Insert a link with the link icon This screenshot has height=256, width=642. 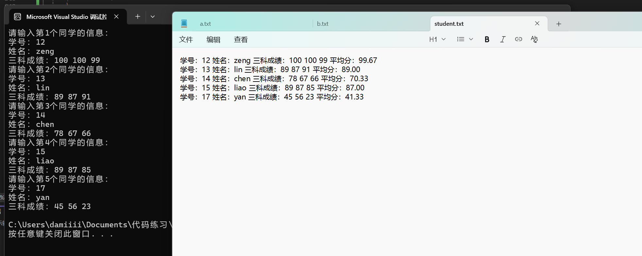518,39
